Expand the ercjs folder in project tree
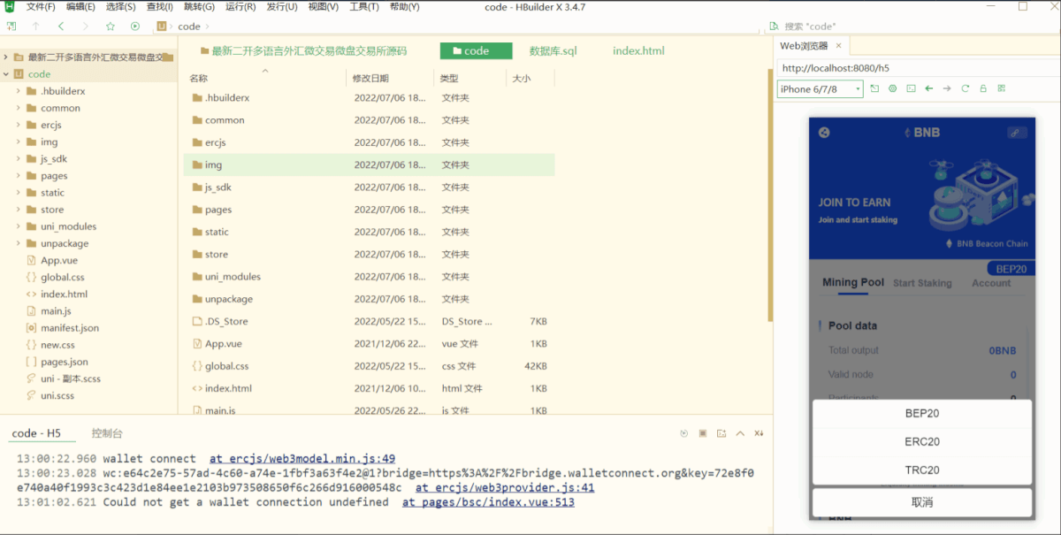The height and width of the screenshot is (535, 1061). point(18,125)
